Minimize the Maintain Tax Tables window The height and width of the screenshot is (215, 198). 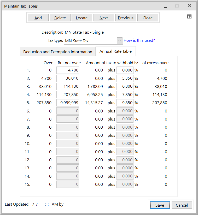[x=166, y=6]
